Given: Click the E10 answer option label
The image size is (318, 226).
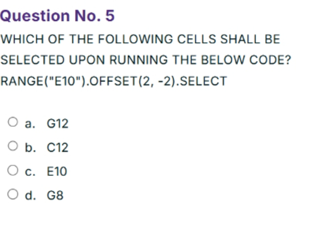Looking at the screenshot, I should pyautogui.click(x=57, y=172).
